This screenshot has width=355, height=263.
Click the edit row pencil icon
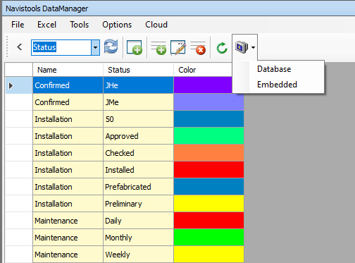pos(178,47)
